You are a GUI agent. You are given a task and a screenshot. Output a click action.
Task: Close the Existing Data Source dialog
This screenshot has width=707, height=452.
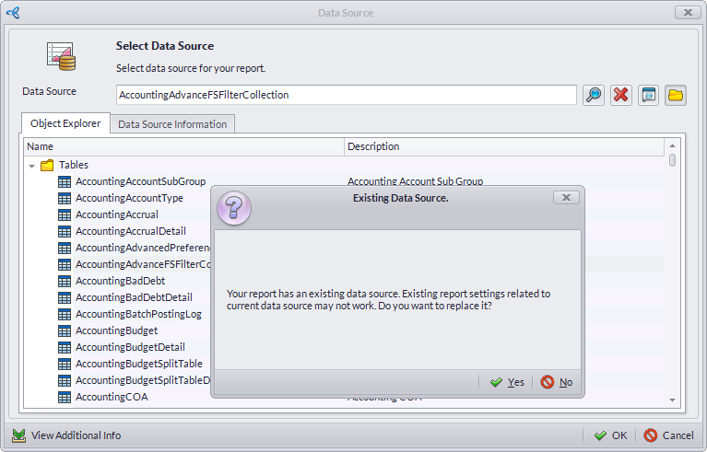pos(566,197)
